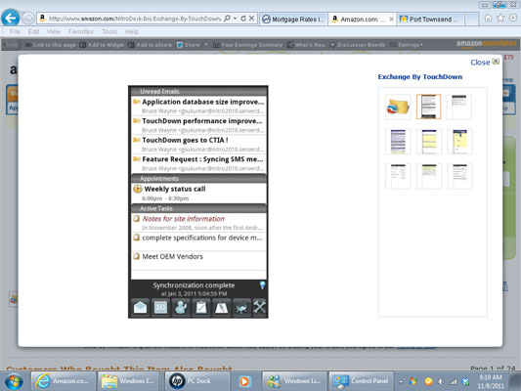Open the Favorites menu
The image size is (521, 391).
[x=81, y=31]
